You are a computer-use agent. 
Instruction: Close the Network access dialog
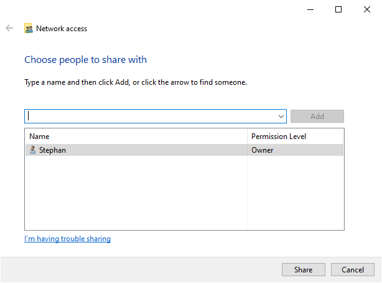[x=367, y=9]
